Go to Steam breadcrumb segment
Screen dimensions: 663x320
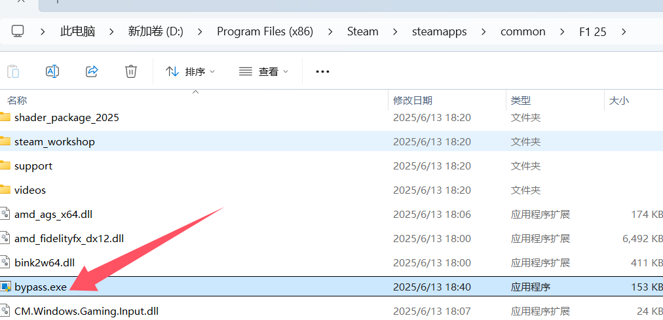pos(363,31)
